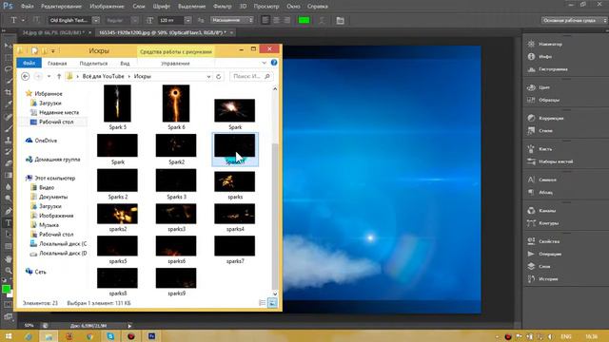Switch Explorer to details view
Image resolution: width=609 pixels, height=342 pixels.
tap(263, 303)
